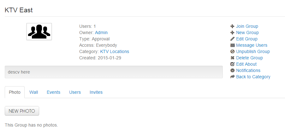Select the Users tab

click(75, 92)
